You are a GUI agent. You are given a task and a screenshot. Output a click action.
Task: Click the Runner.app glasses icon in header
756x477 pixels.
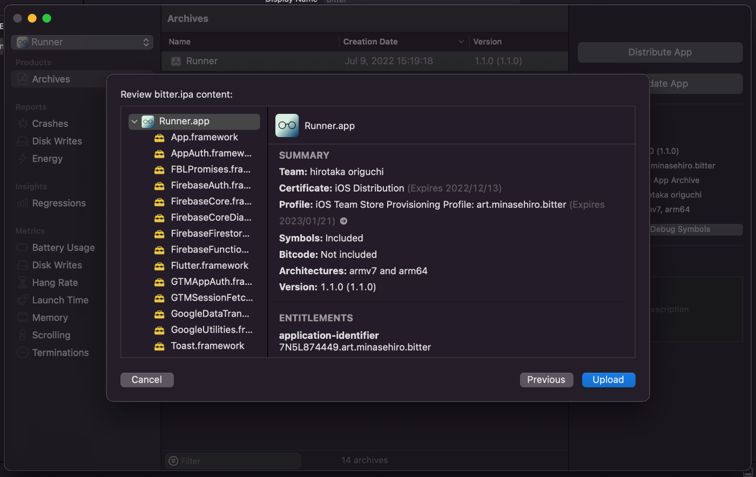[287, 126]
